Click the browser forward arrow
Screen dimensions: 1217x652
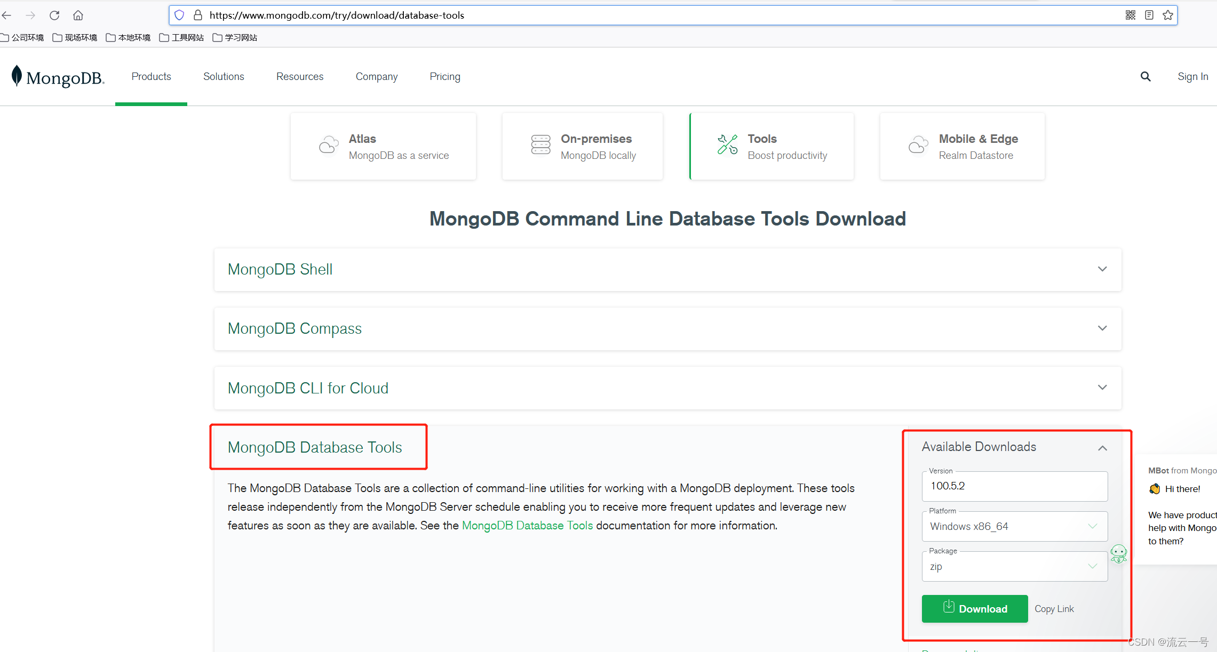click(30, 15)
